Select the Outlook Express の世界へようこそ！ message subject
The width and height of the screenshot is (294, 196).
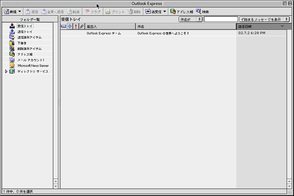(x=163, y=33)
